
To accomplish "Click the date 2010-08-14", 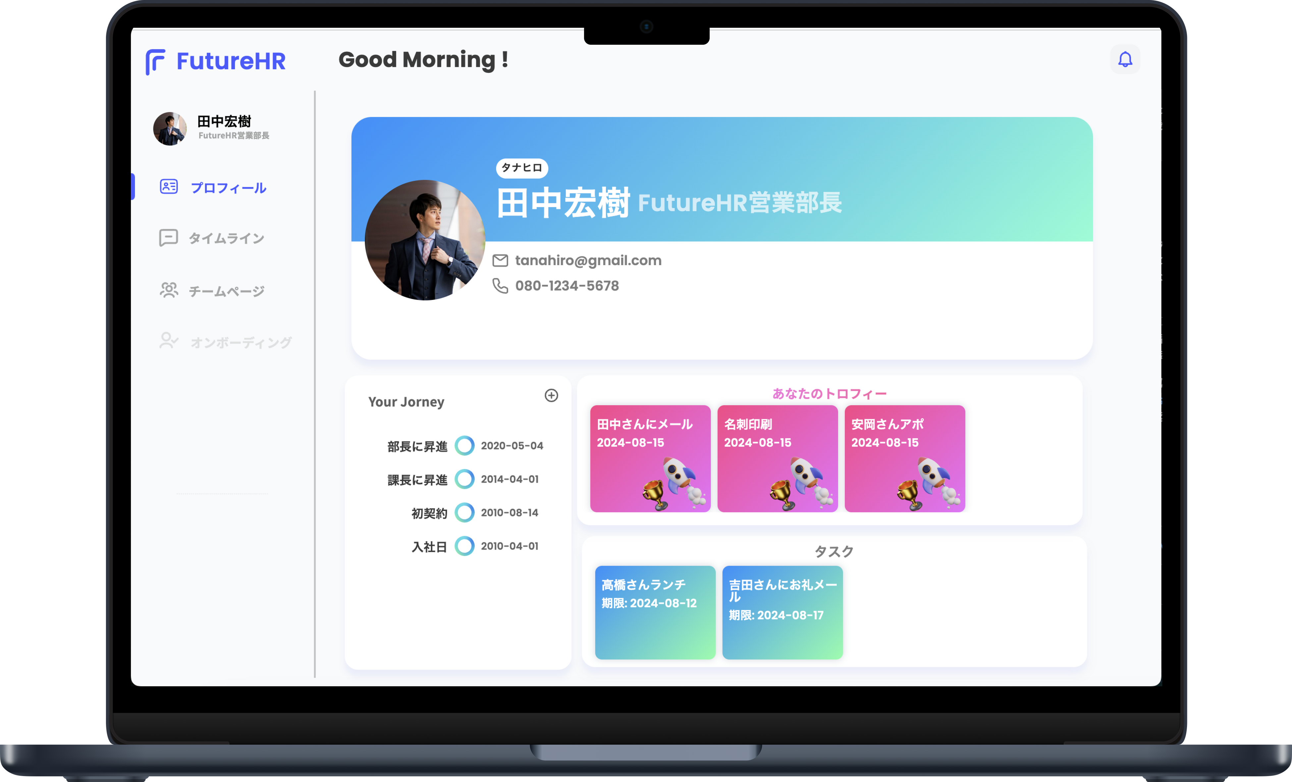I will [x=510, y=513].
